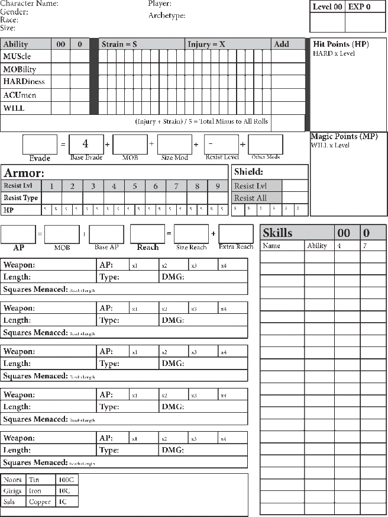Select the Gender field label
Image resolution: width=388 pixels, height=517 pixels.
(x=14, y=12)
